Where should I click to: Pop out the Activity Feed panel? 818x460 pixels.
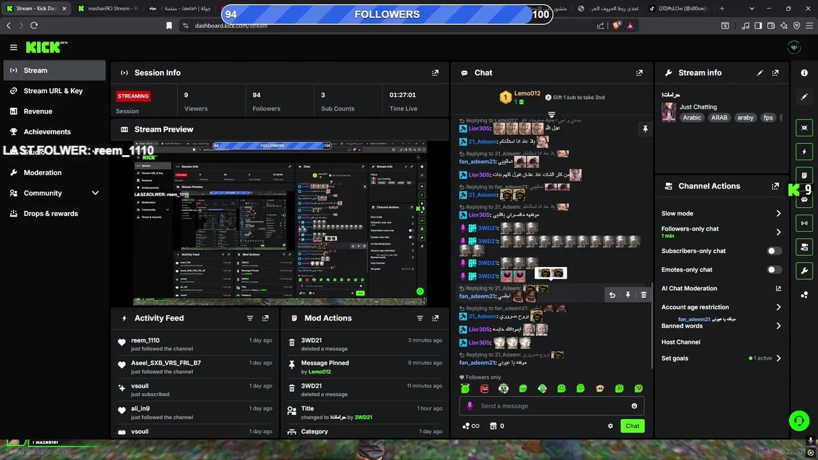tap(265, 318)
